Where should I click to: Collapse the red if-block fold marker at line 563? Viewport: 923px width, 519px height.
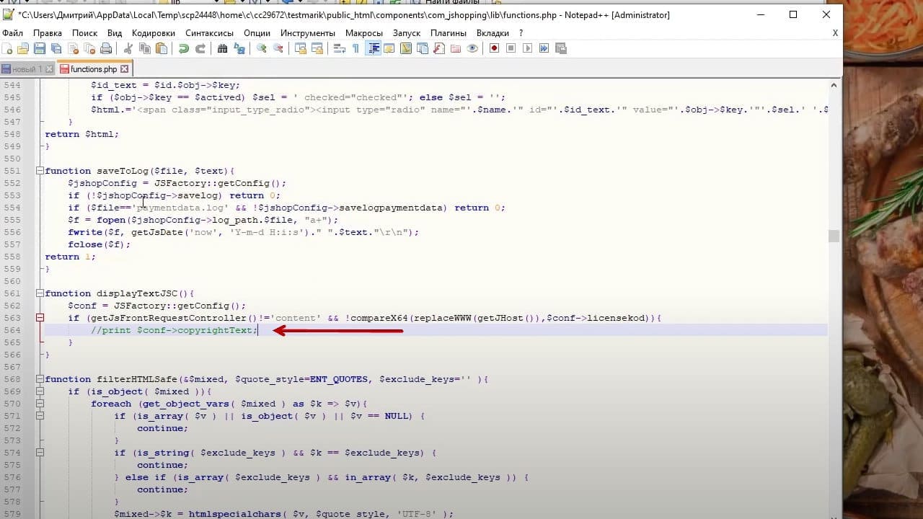40,318
